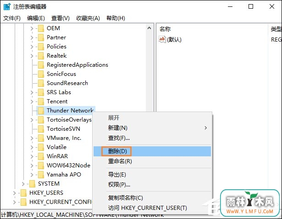Click the TortoiseSVN folder icon
282x219 pixels.
point(41,129)
